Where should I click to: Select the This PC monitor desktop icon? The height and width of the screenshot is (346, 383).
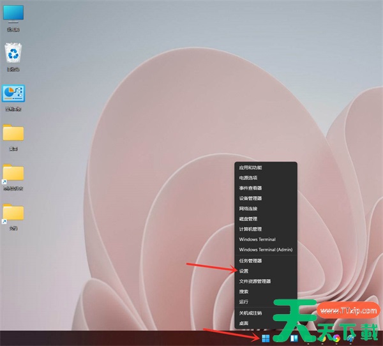pos(13,19)
